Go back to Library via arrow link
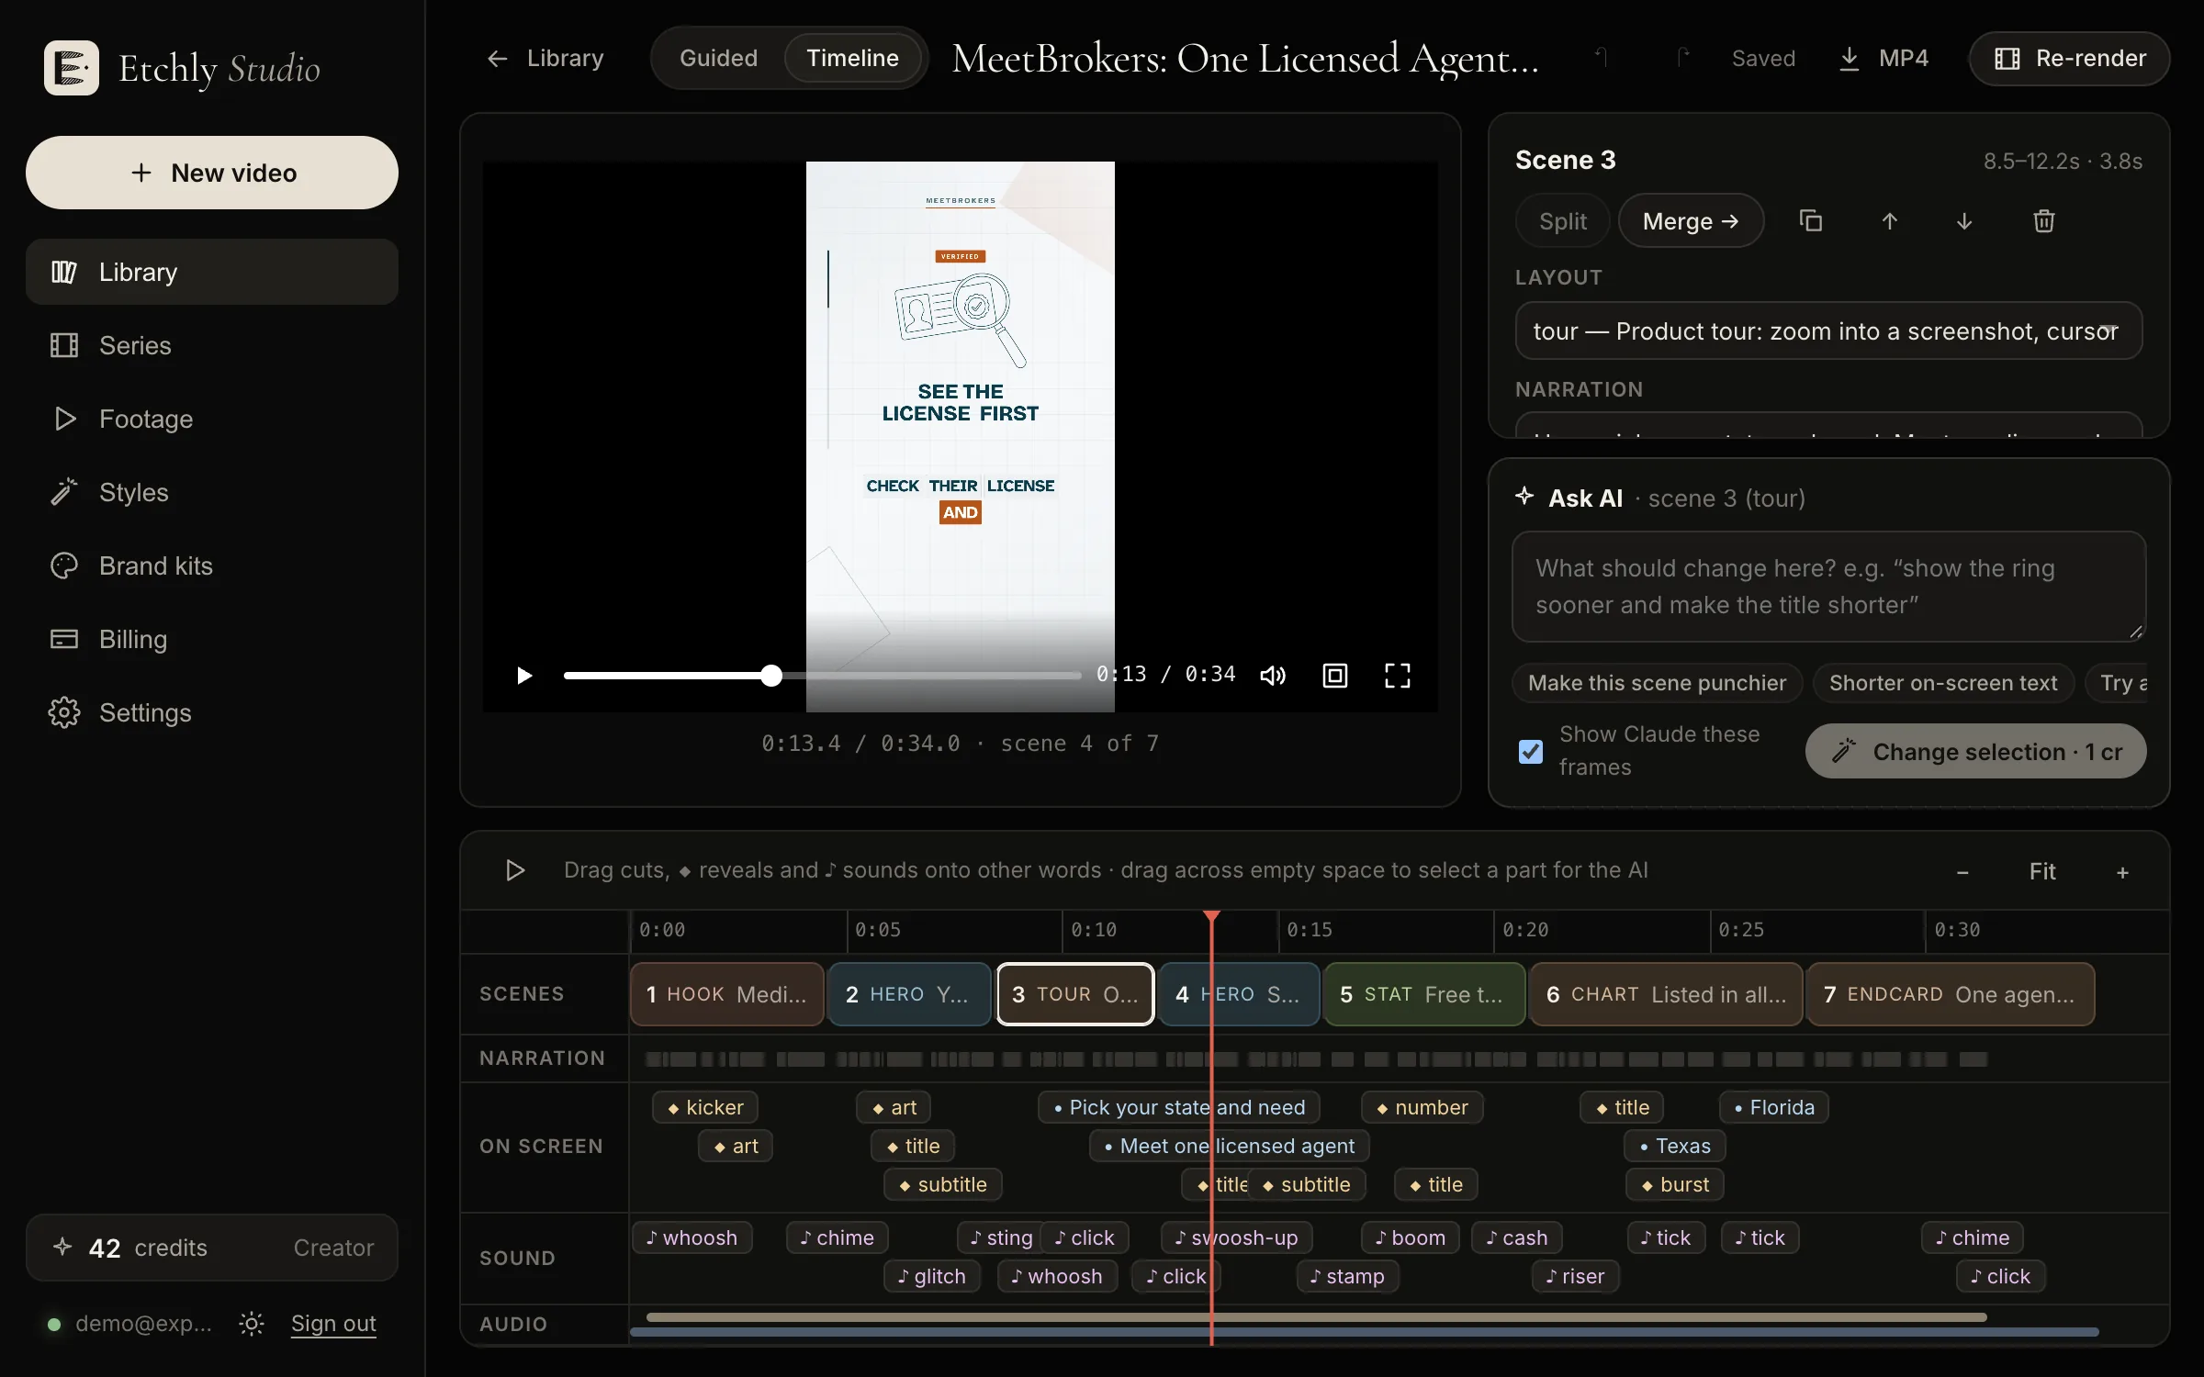Viewport: 2204px width, 1377px height. [x=545, y=58]
